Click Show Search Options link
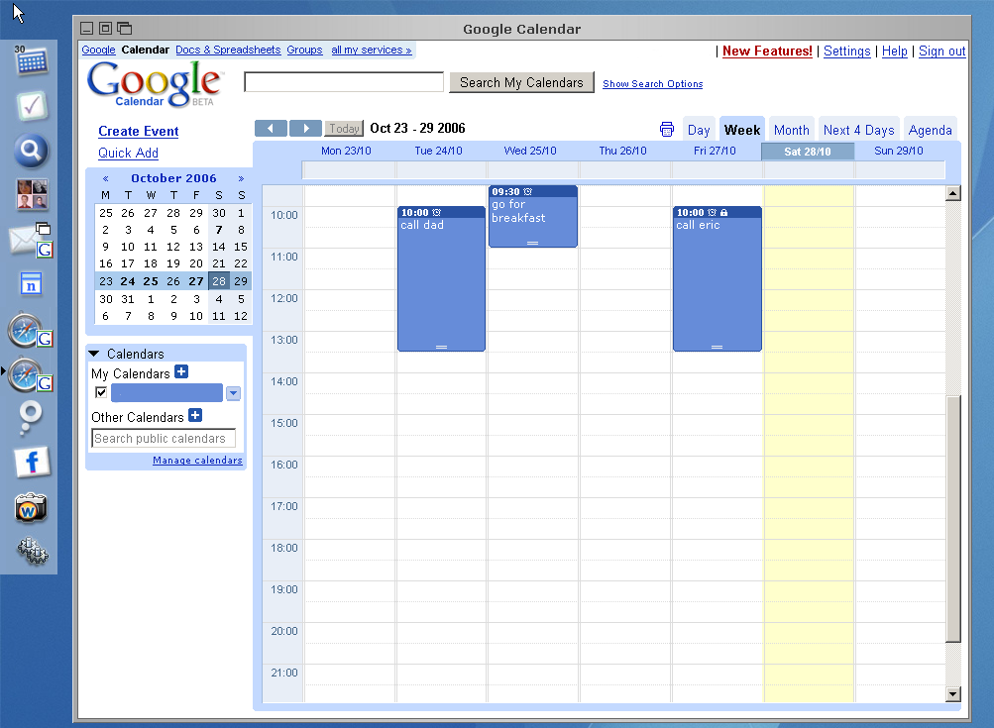The height and width of the screenshot is (728, 994). tap(652, 83)
